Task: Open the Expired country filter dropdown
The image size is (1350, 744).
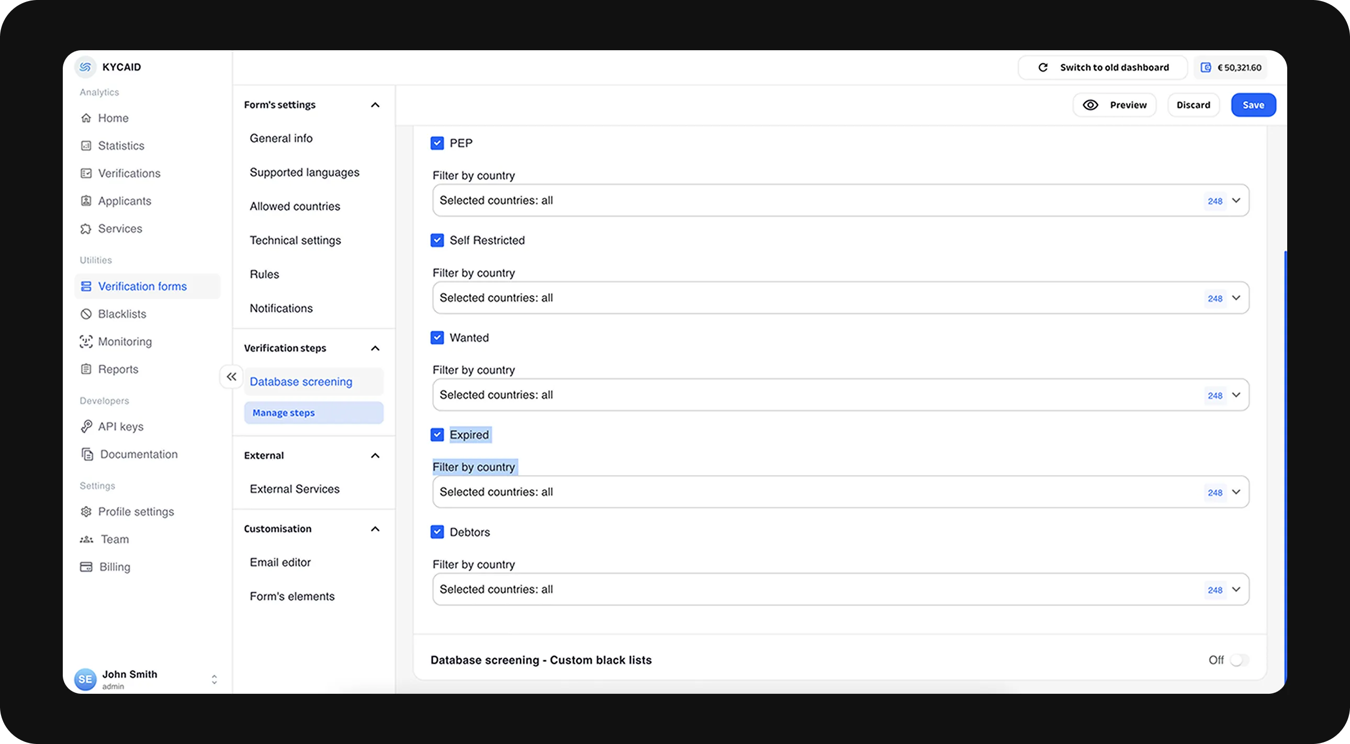Action: click(840, 492)
